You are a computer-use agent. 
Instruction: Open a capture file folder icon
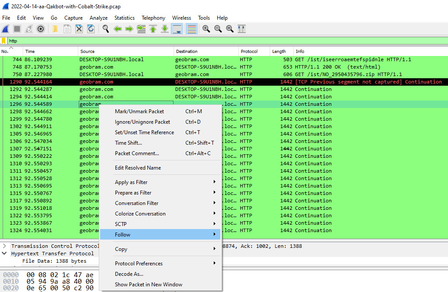pyautogui.click(x=55, y=29)
